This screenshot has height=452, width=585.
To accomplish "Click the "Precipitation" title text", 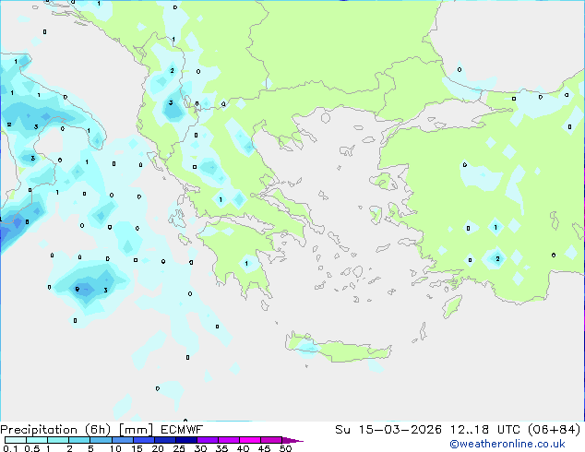I will click(x=39, y=430).
